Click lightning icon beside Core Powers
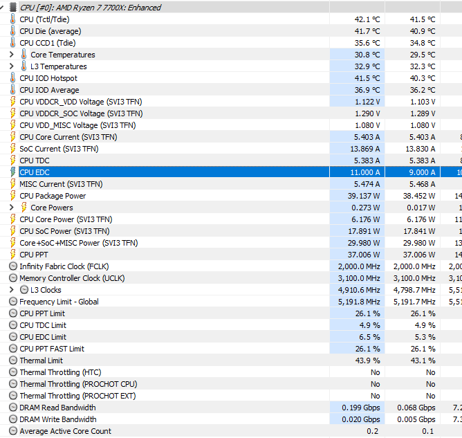462x438 pixels. coord(24,208)
